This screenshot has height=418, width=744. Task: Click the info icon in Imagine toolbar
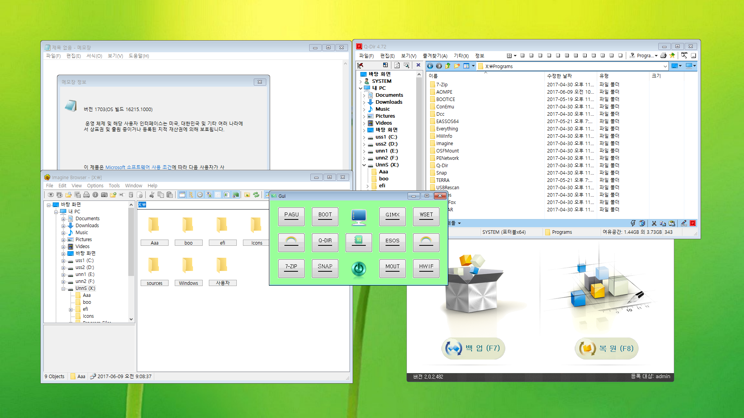click(95, 195)
